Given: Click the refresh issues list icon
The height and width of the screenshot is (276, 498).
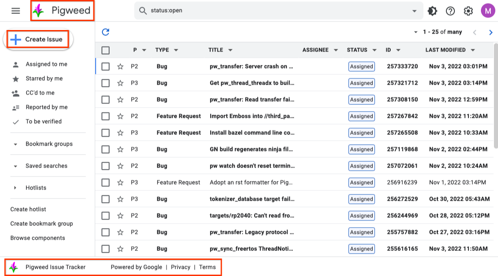Looking at the screenshot, I should tap(106, 32).
